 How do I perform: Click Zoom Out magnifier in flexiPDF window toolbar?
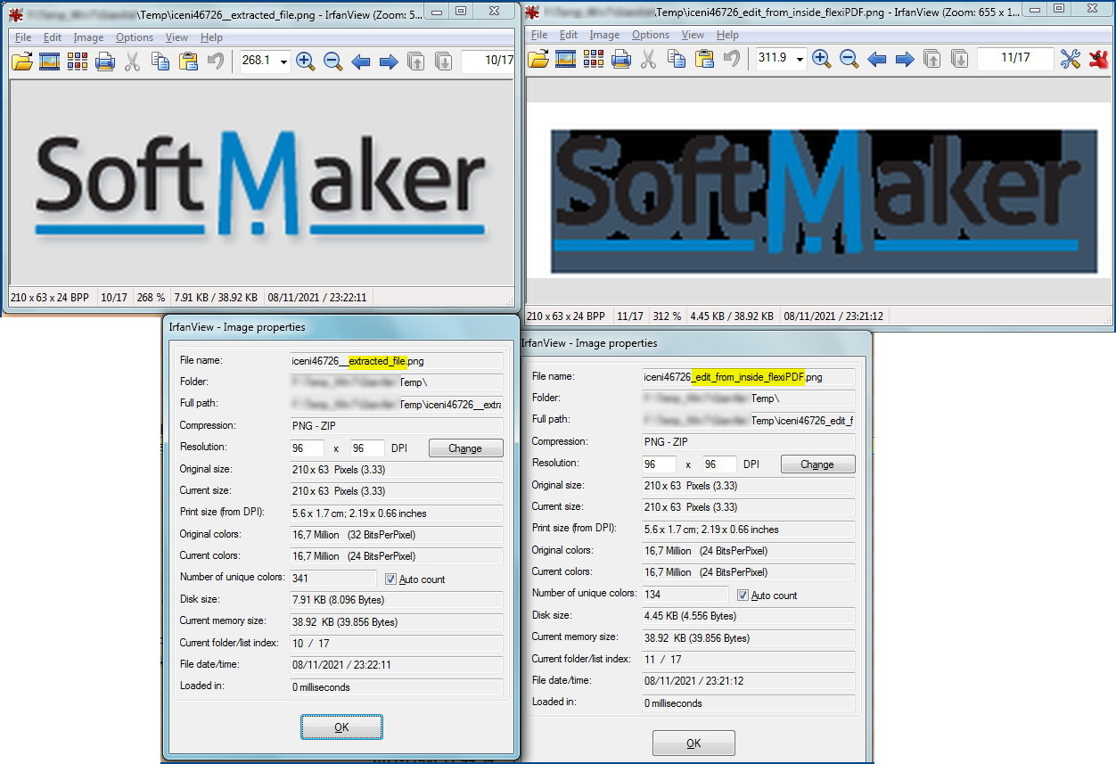[849, 60]
